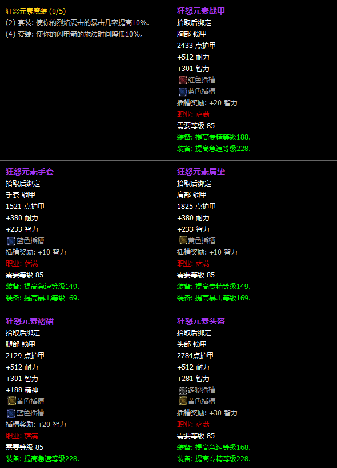337x468 pixels.
Task: Click the +512 耐力 stat on 狂怒元素战甲
Action: [194, 57]
